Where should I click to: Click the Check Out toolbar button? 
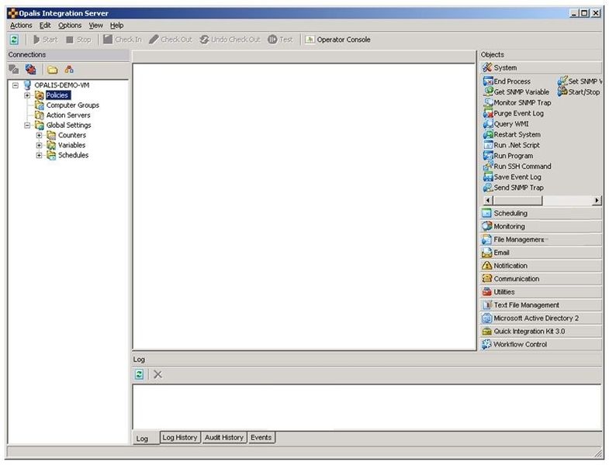[x=171, y=40]
